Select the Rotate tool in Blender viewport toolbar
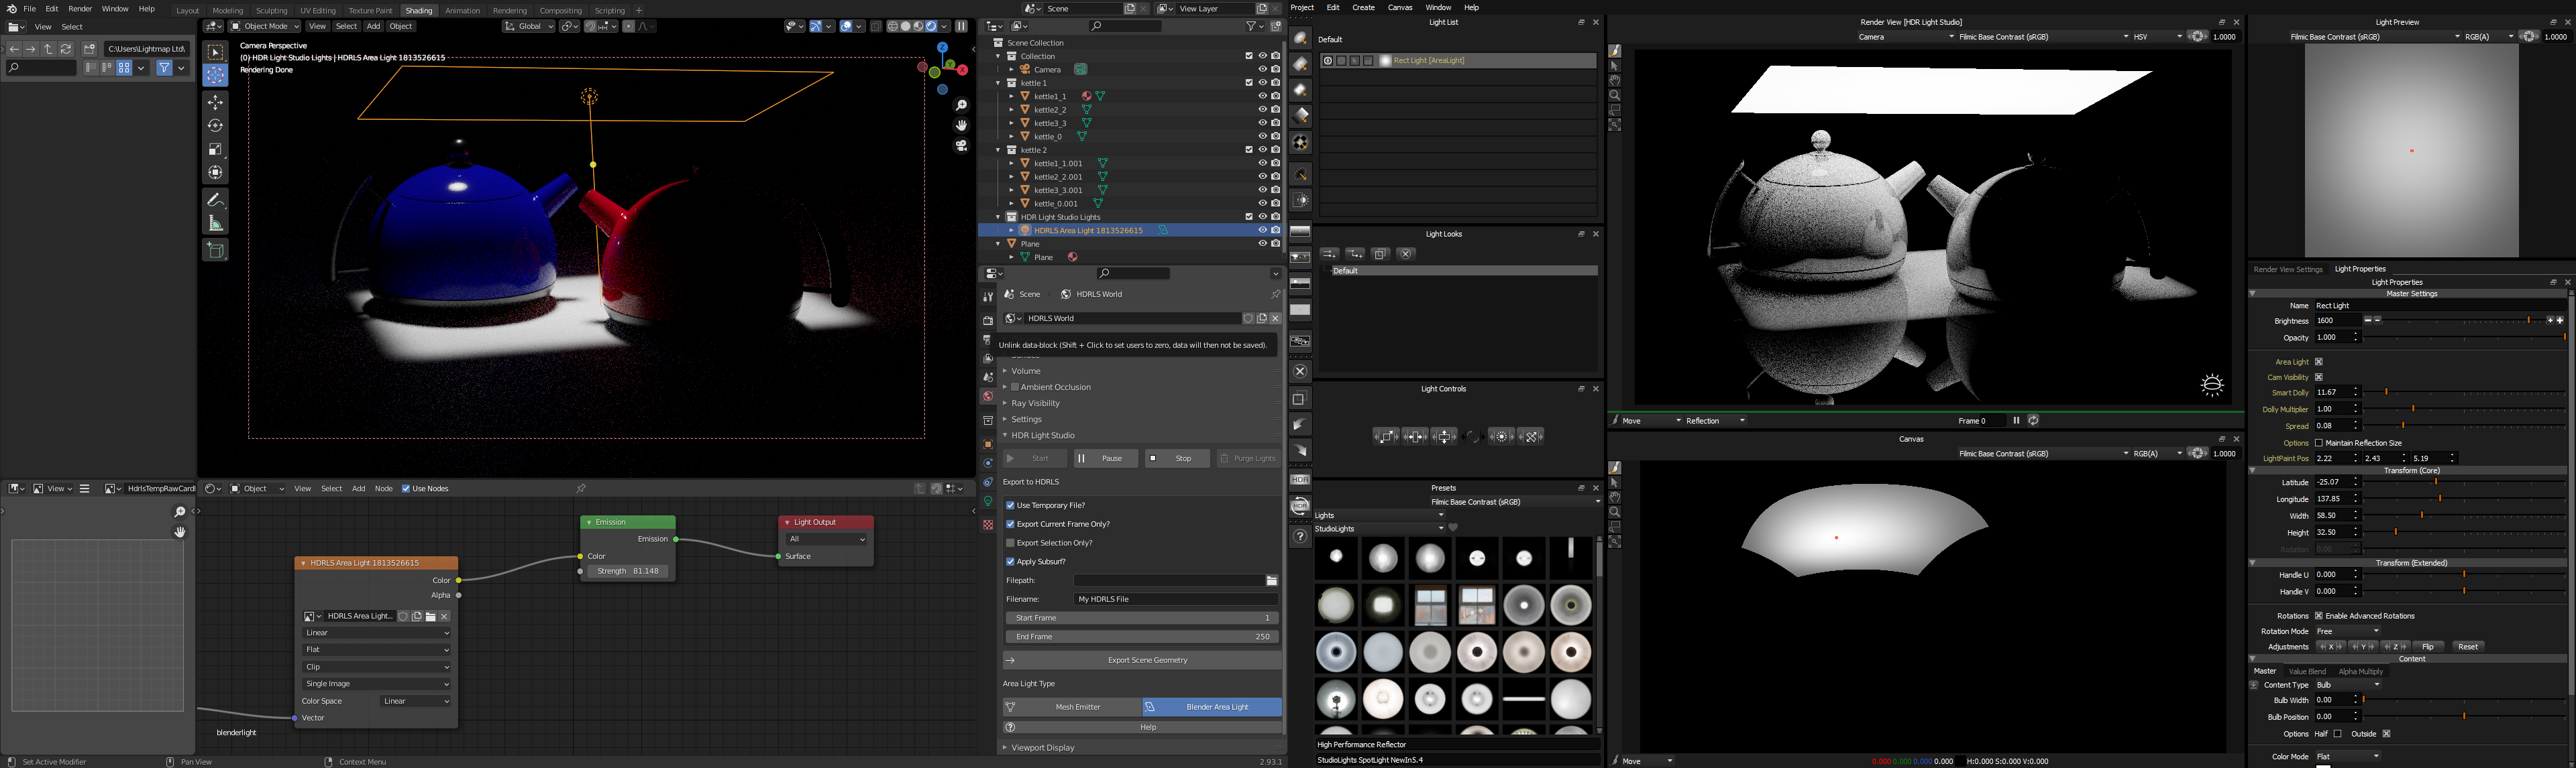The image size is (2576, 768). click(x=215, y=126)
